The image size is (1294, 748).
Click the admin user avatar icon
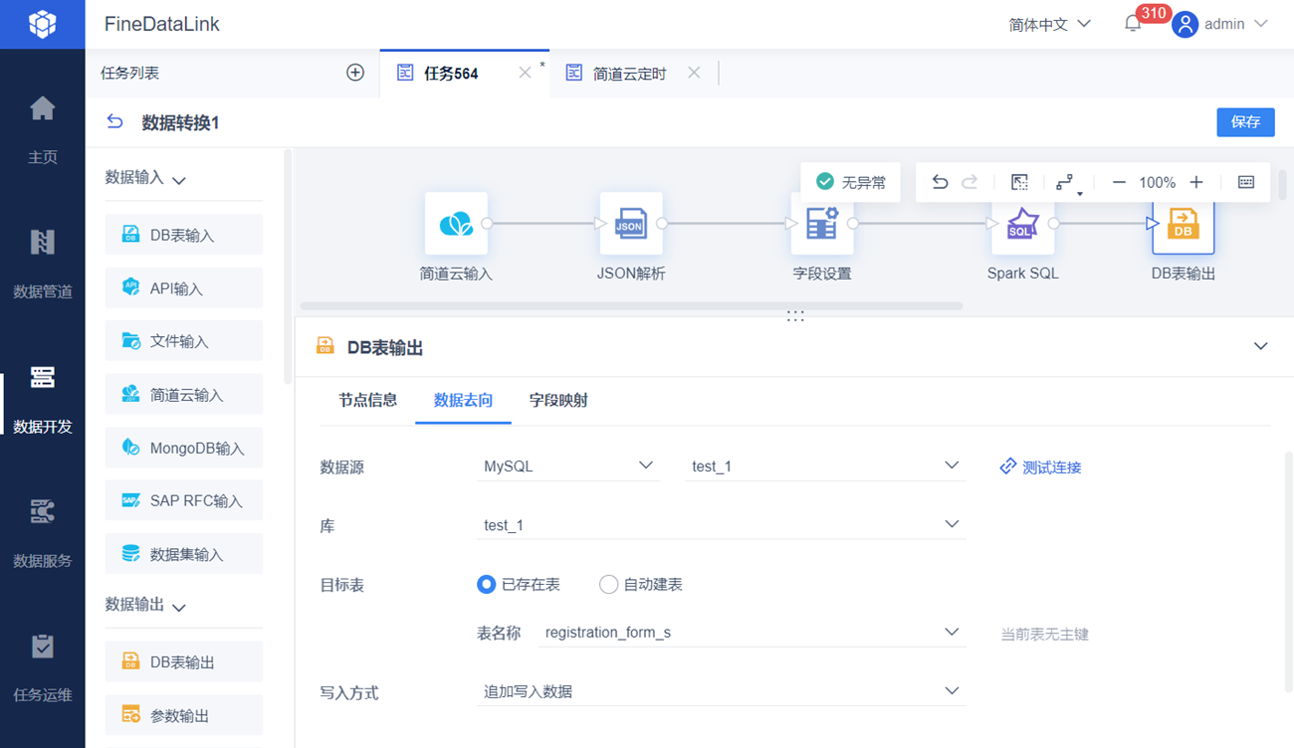pos(1185,24)
